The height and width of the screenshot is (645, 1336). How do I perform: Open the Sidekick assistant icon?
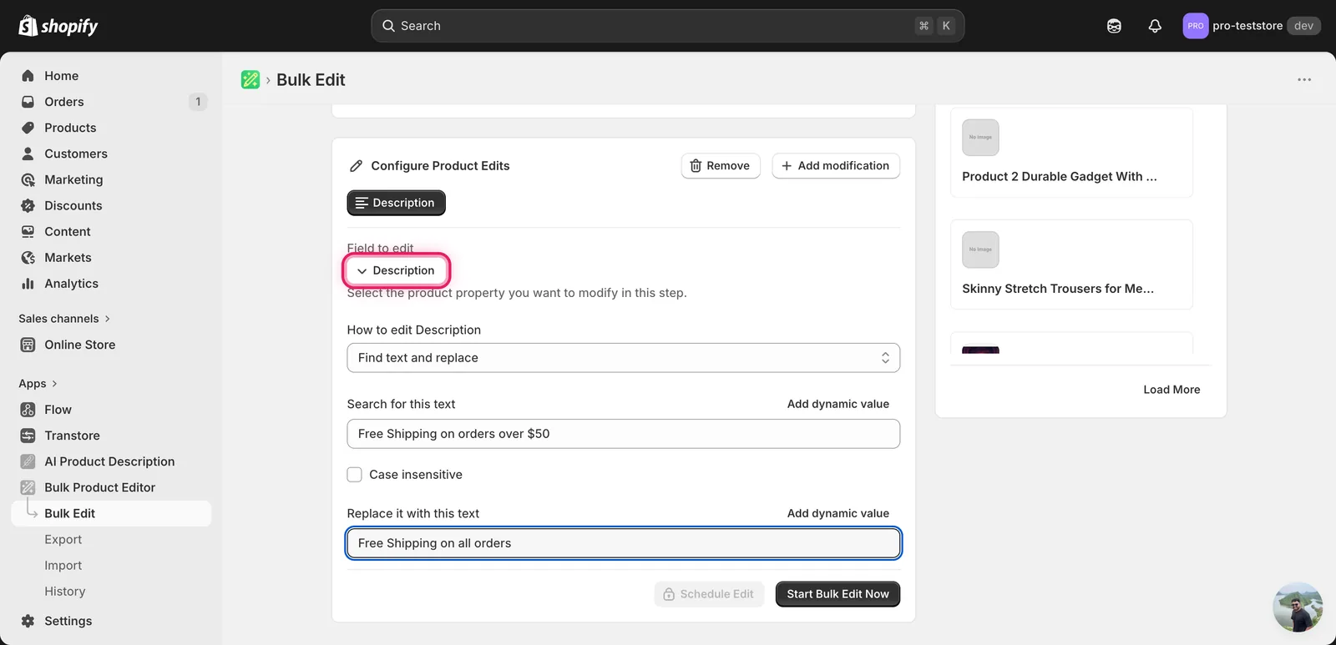click(x=1114, y=26)
